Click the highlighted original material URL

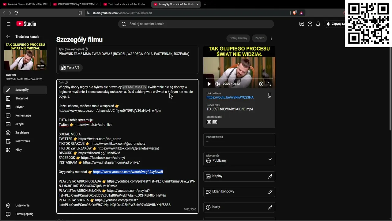(128, 172)
